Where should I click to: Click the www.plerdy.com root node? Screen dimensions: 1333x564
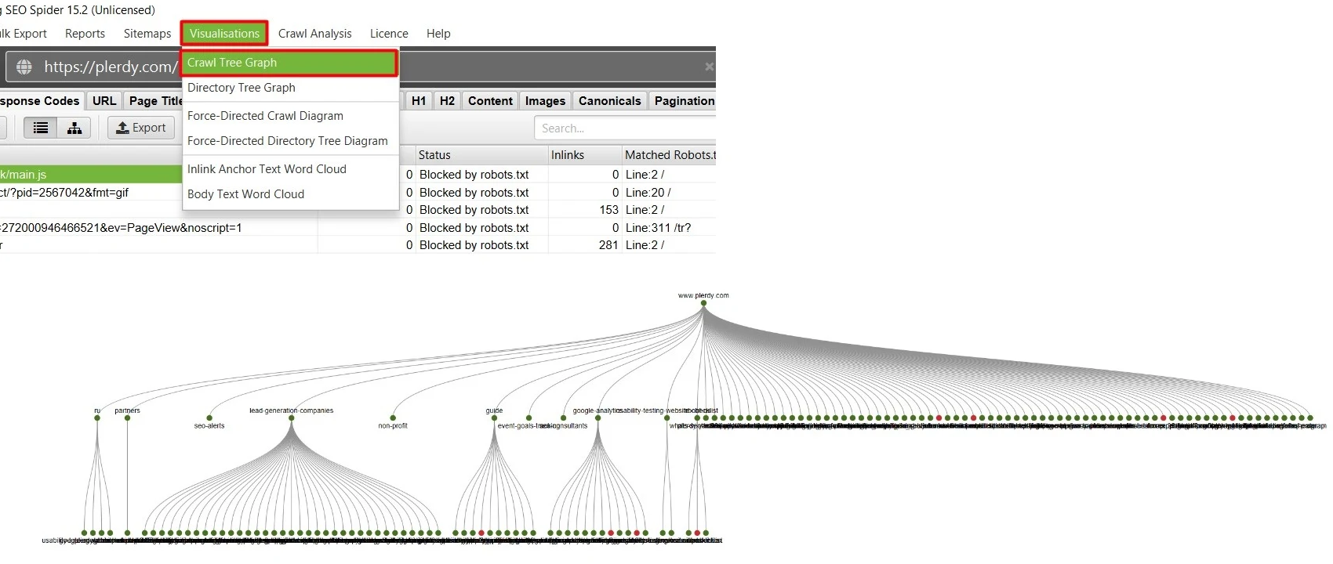click(703, 304)
